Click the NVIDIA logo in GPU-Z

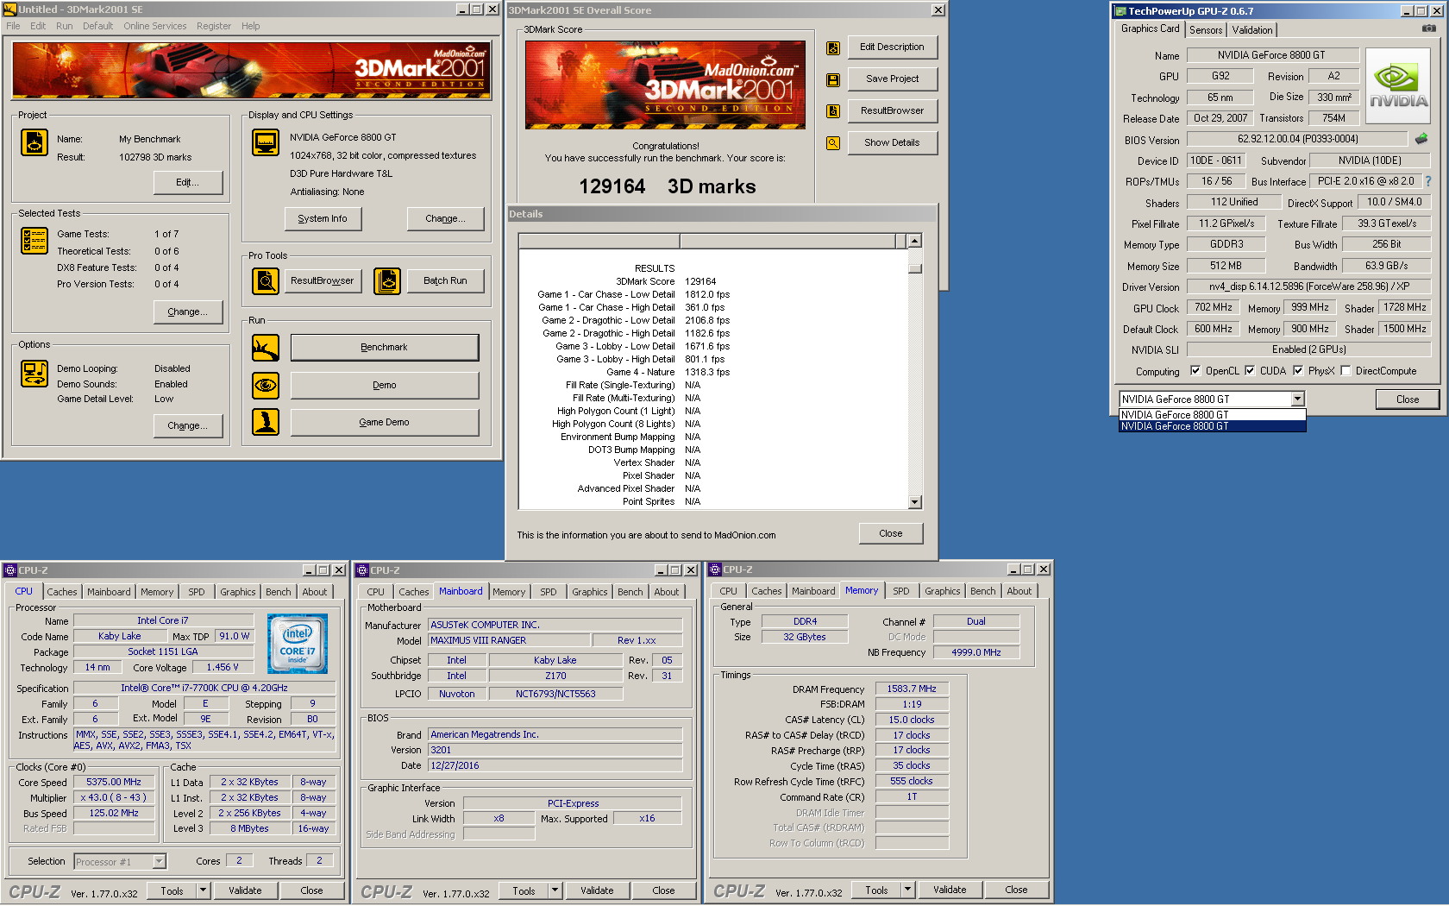pos(1398,85)
